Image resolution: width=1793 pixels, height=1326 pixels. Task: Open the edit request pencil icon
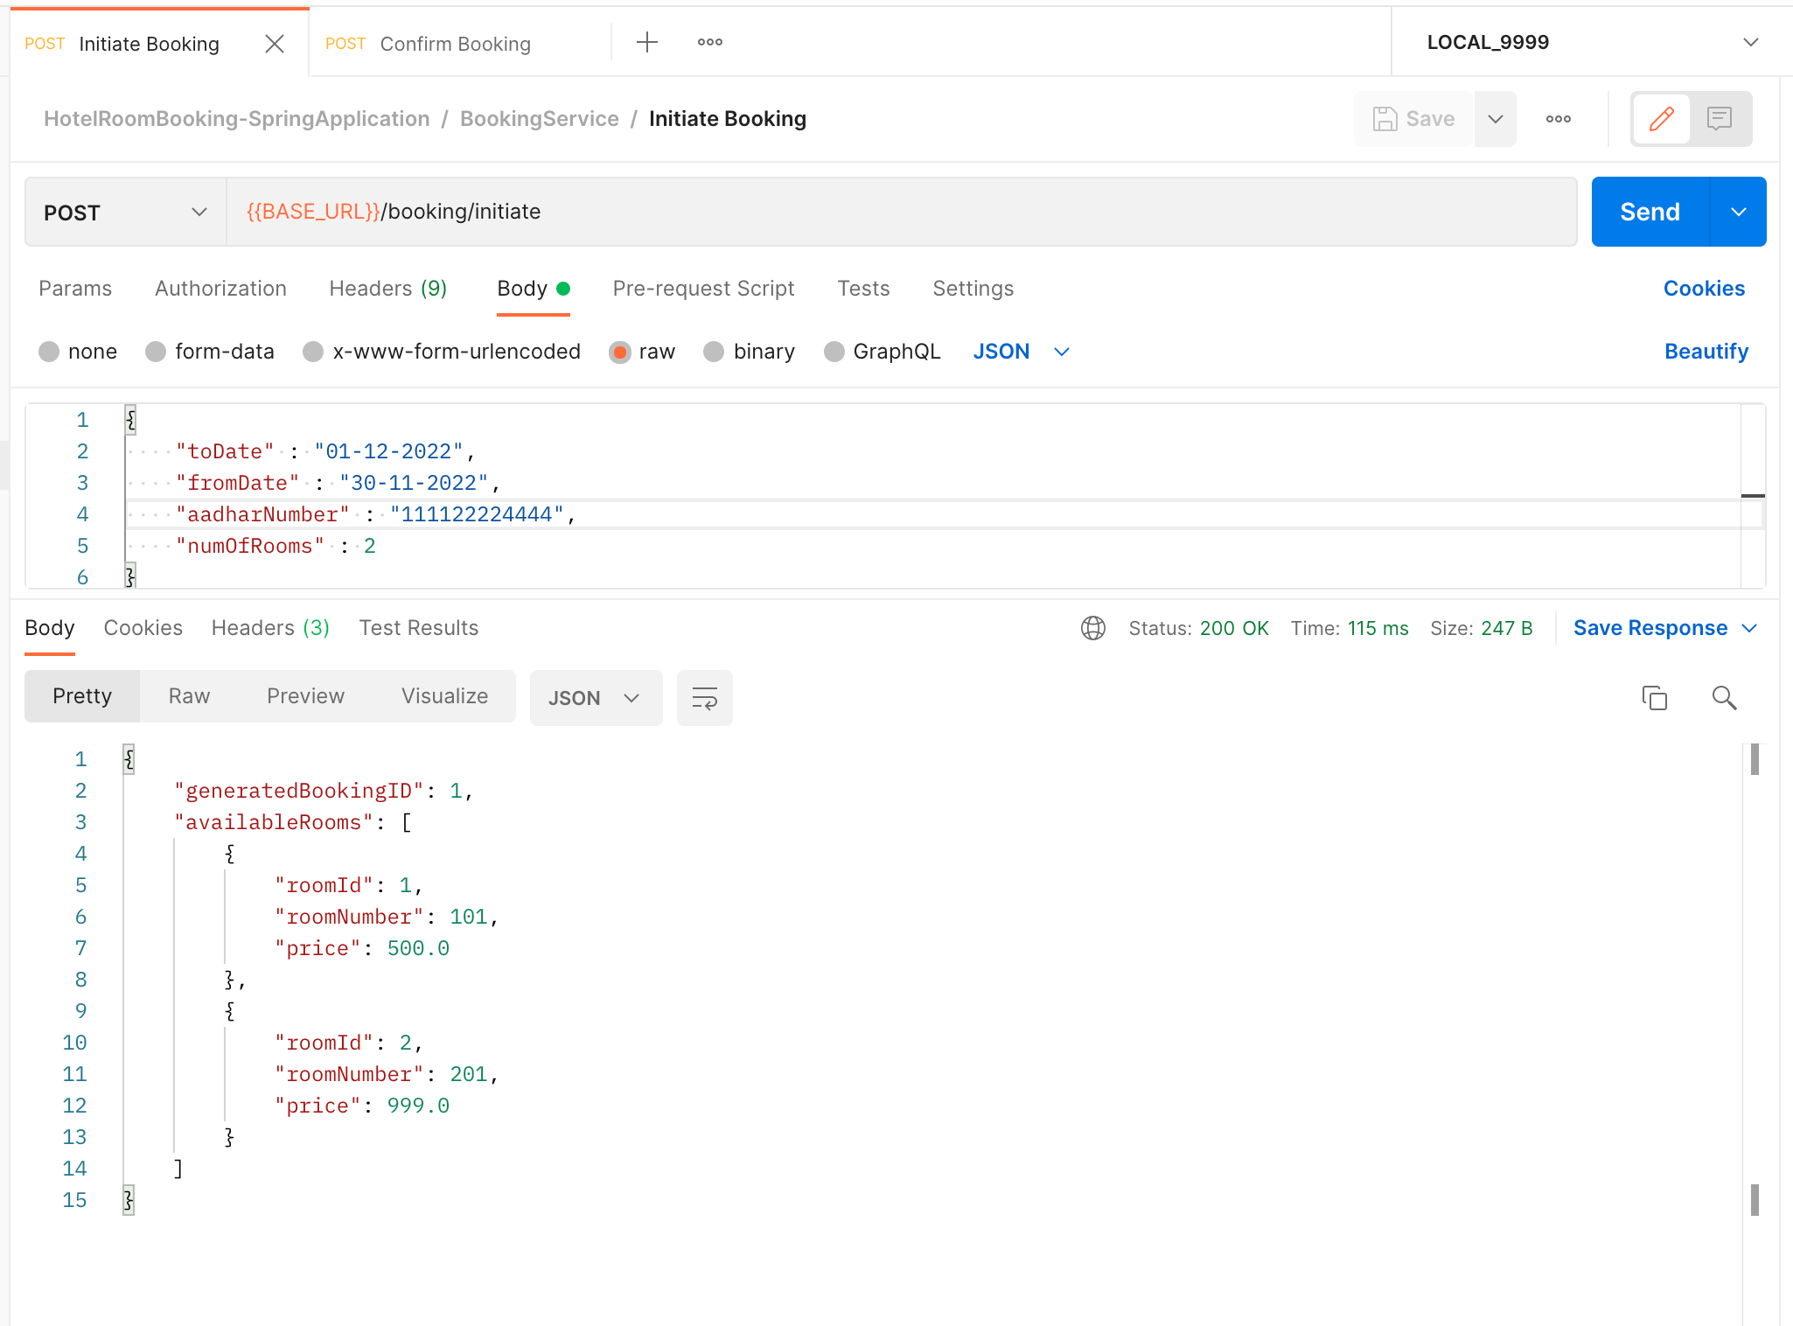tap(1662, 119)
